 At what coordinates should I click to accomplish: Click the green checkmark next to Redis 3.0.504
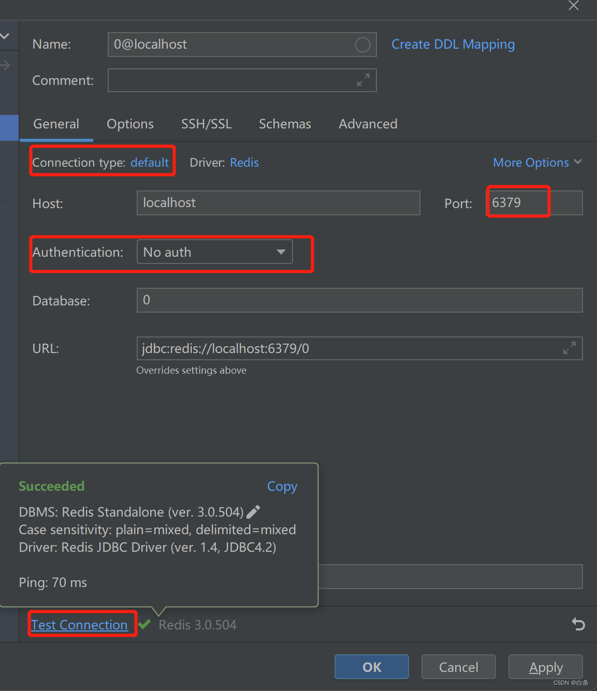point(145,624)
